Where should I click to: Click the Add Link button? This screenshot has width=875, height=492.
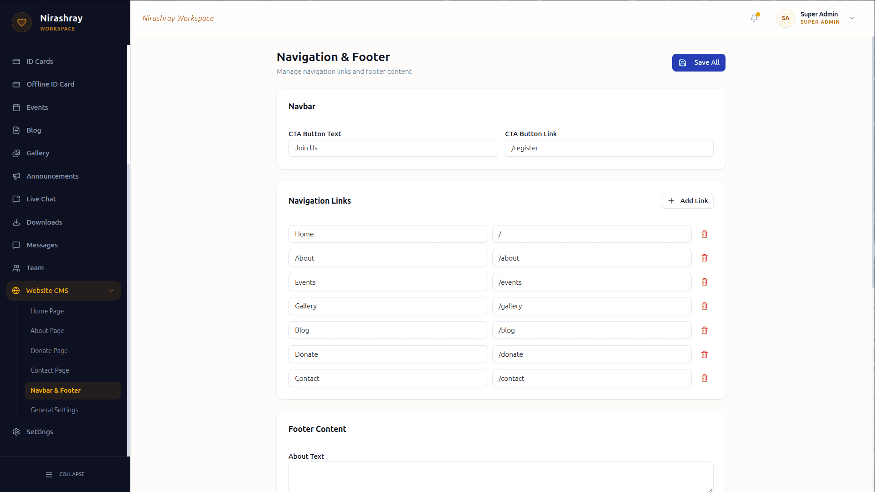click(687, 201)
